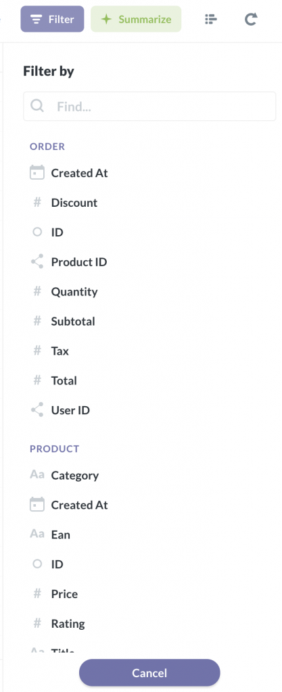Viewport: 282px width, 692px height.
Task: Click in the Find search field
Action: (x=149, y=106)
